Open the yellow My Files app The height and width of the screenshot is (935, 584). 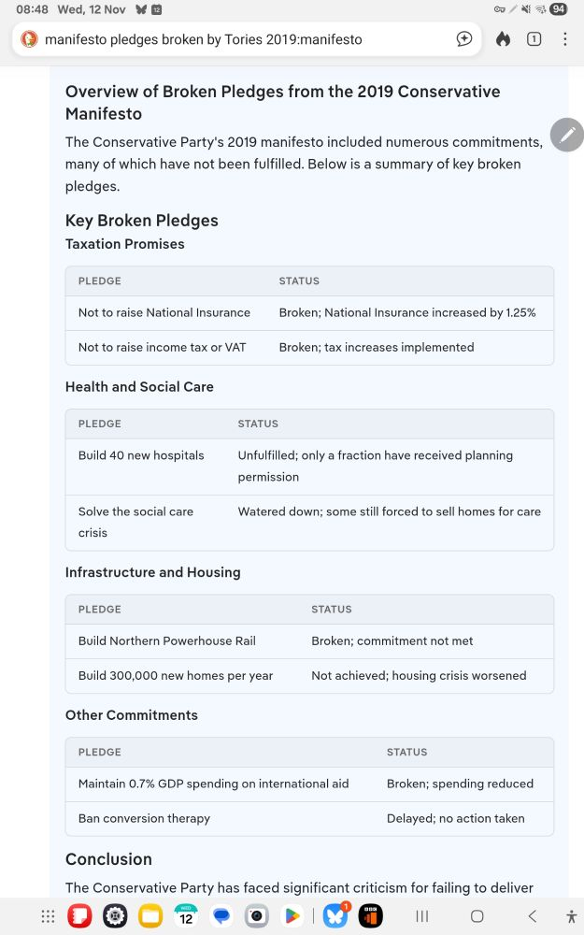pos(150,916)
